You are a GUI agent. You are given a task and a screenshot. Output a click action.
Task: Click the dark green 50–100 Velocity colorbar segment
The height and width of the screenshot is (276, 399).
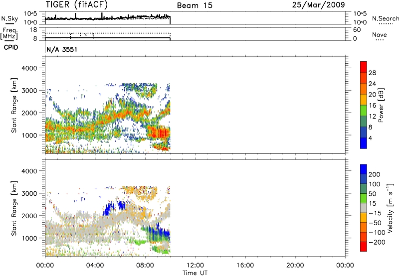(x=364, y=189)
